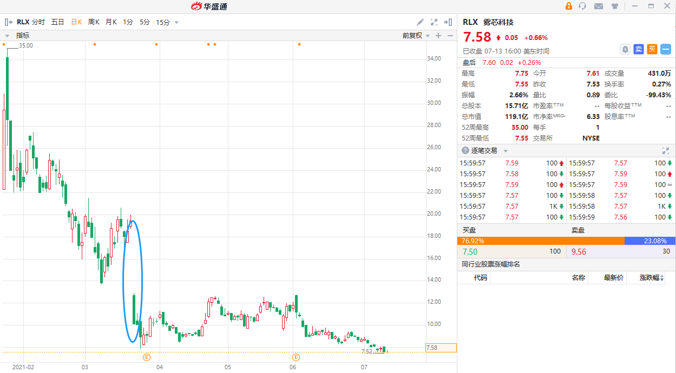The width and height of the screenshot is (676, 373).
Task: Click the 7.58 price tag on chart axis
Action: [441, 348]
